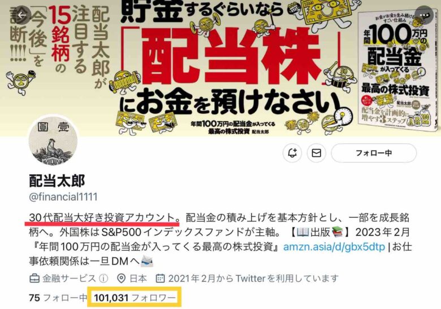The height and width of the screenshot is (309, 441).
Task: Open the amzn.asia/d/gbx5dtp link
Action: coord(334,247)
